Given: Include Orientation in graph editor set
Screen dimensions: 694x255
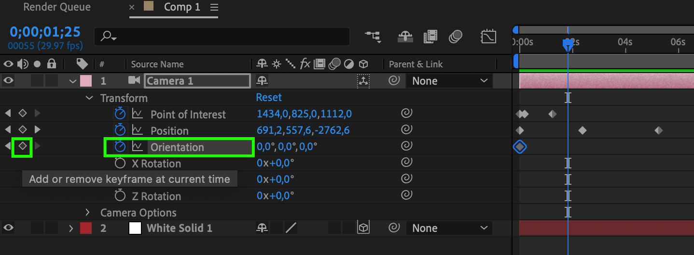Looking at the screenshot, I should tap(138, 147).
